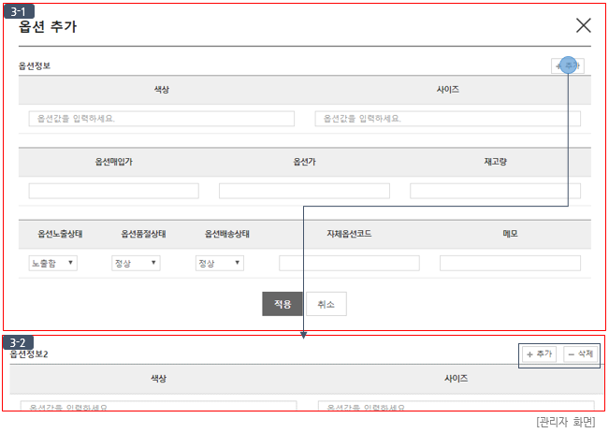The image size is (609, 433).
Task: Open the 옵션배송상태 dropdown
Action: click(220, 264)
